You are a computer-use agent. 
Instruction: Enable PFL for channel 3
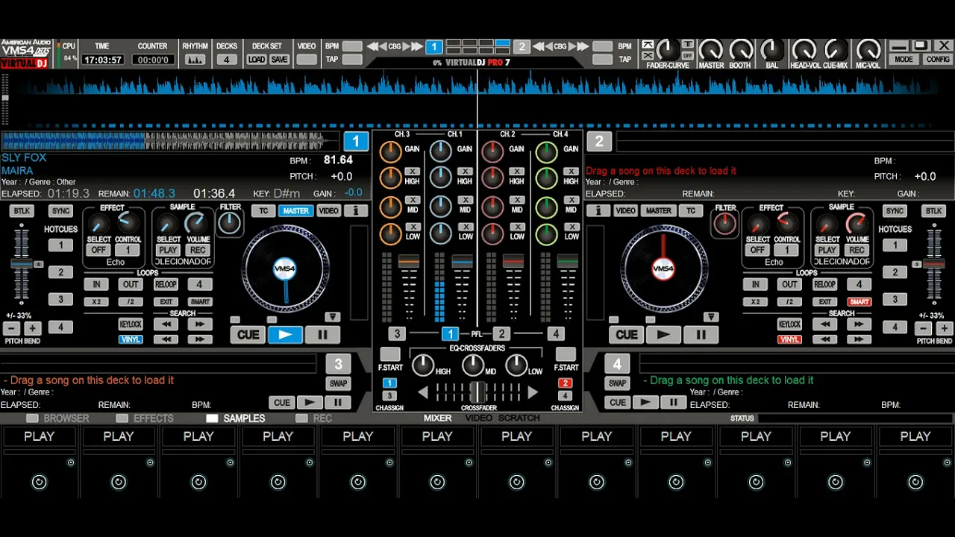click(x=397, y=334)
